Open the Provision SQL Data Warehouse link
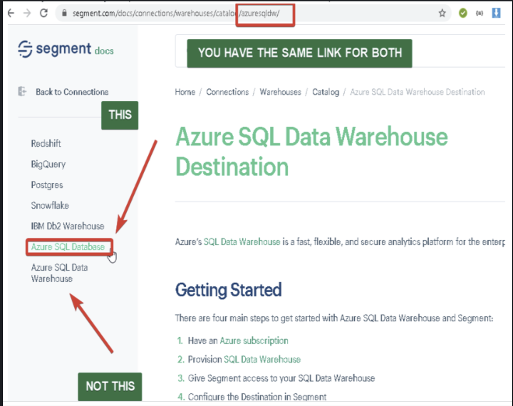Screen dimensions: 513x406 (262, 359)
